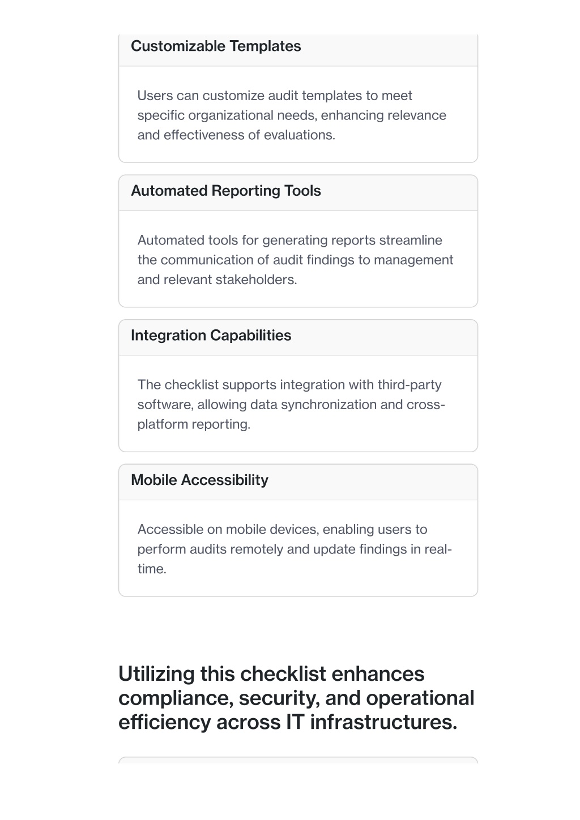
Task: Select the Mobile Accessibility heading
Action: (199, 480)
